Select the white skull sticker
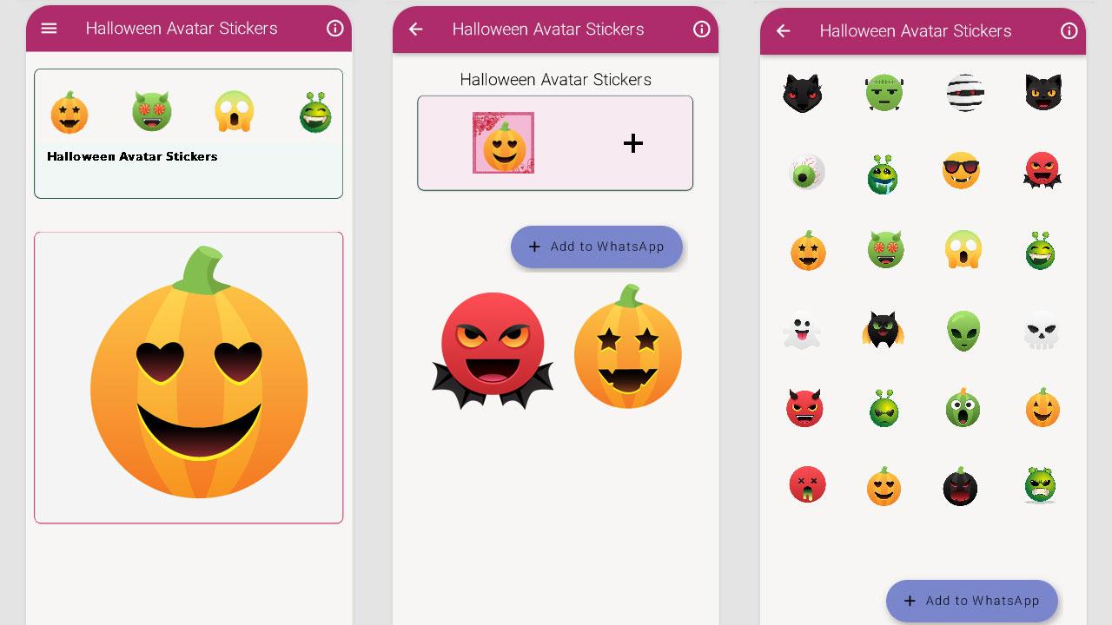The height and width of the screenshot is (625, 1112). (x=1041, y=331)
